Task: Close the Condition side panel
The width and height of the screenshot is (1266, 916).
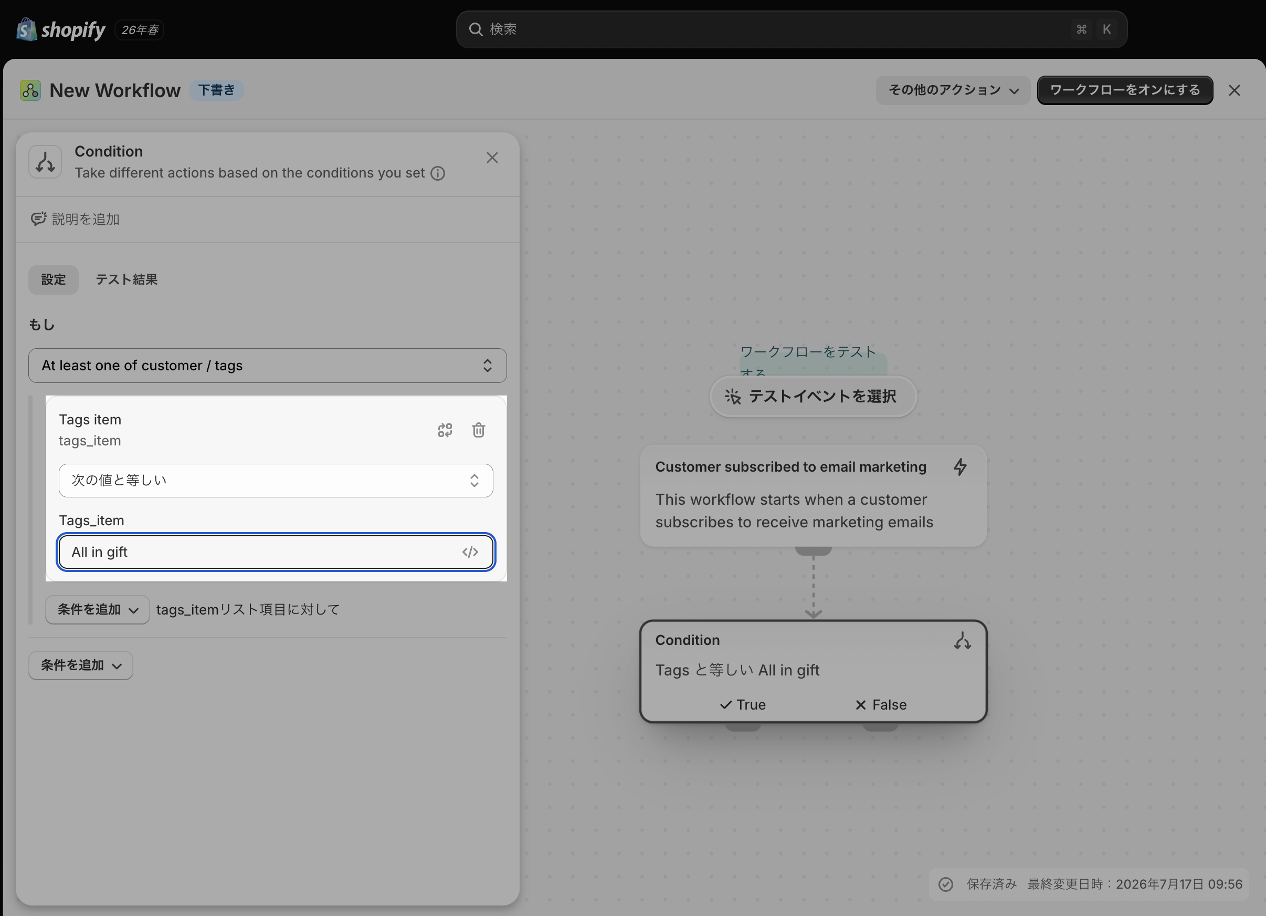Action: (492, 158)
